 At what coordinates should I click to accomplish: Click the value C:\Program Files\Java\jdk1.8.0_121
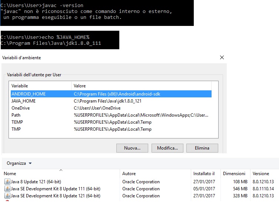pos(107,101)
